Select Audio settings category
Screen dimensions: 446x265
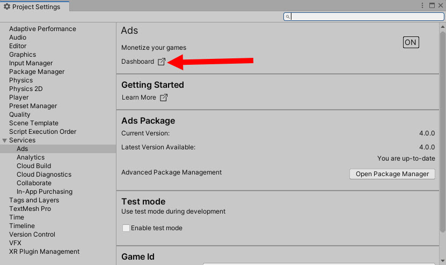click(x=18, y=37)
